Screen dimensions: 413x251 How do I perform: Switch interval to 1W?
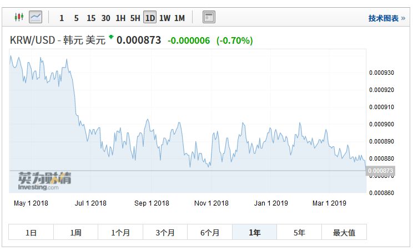tap(165, 18)
